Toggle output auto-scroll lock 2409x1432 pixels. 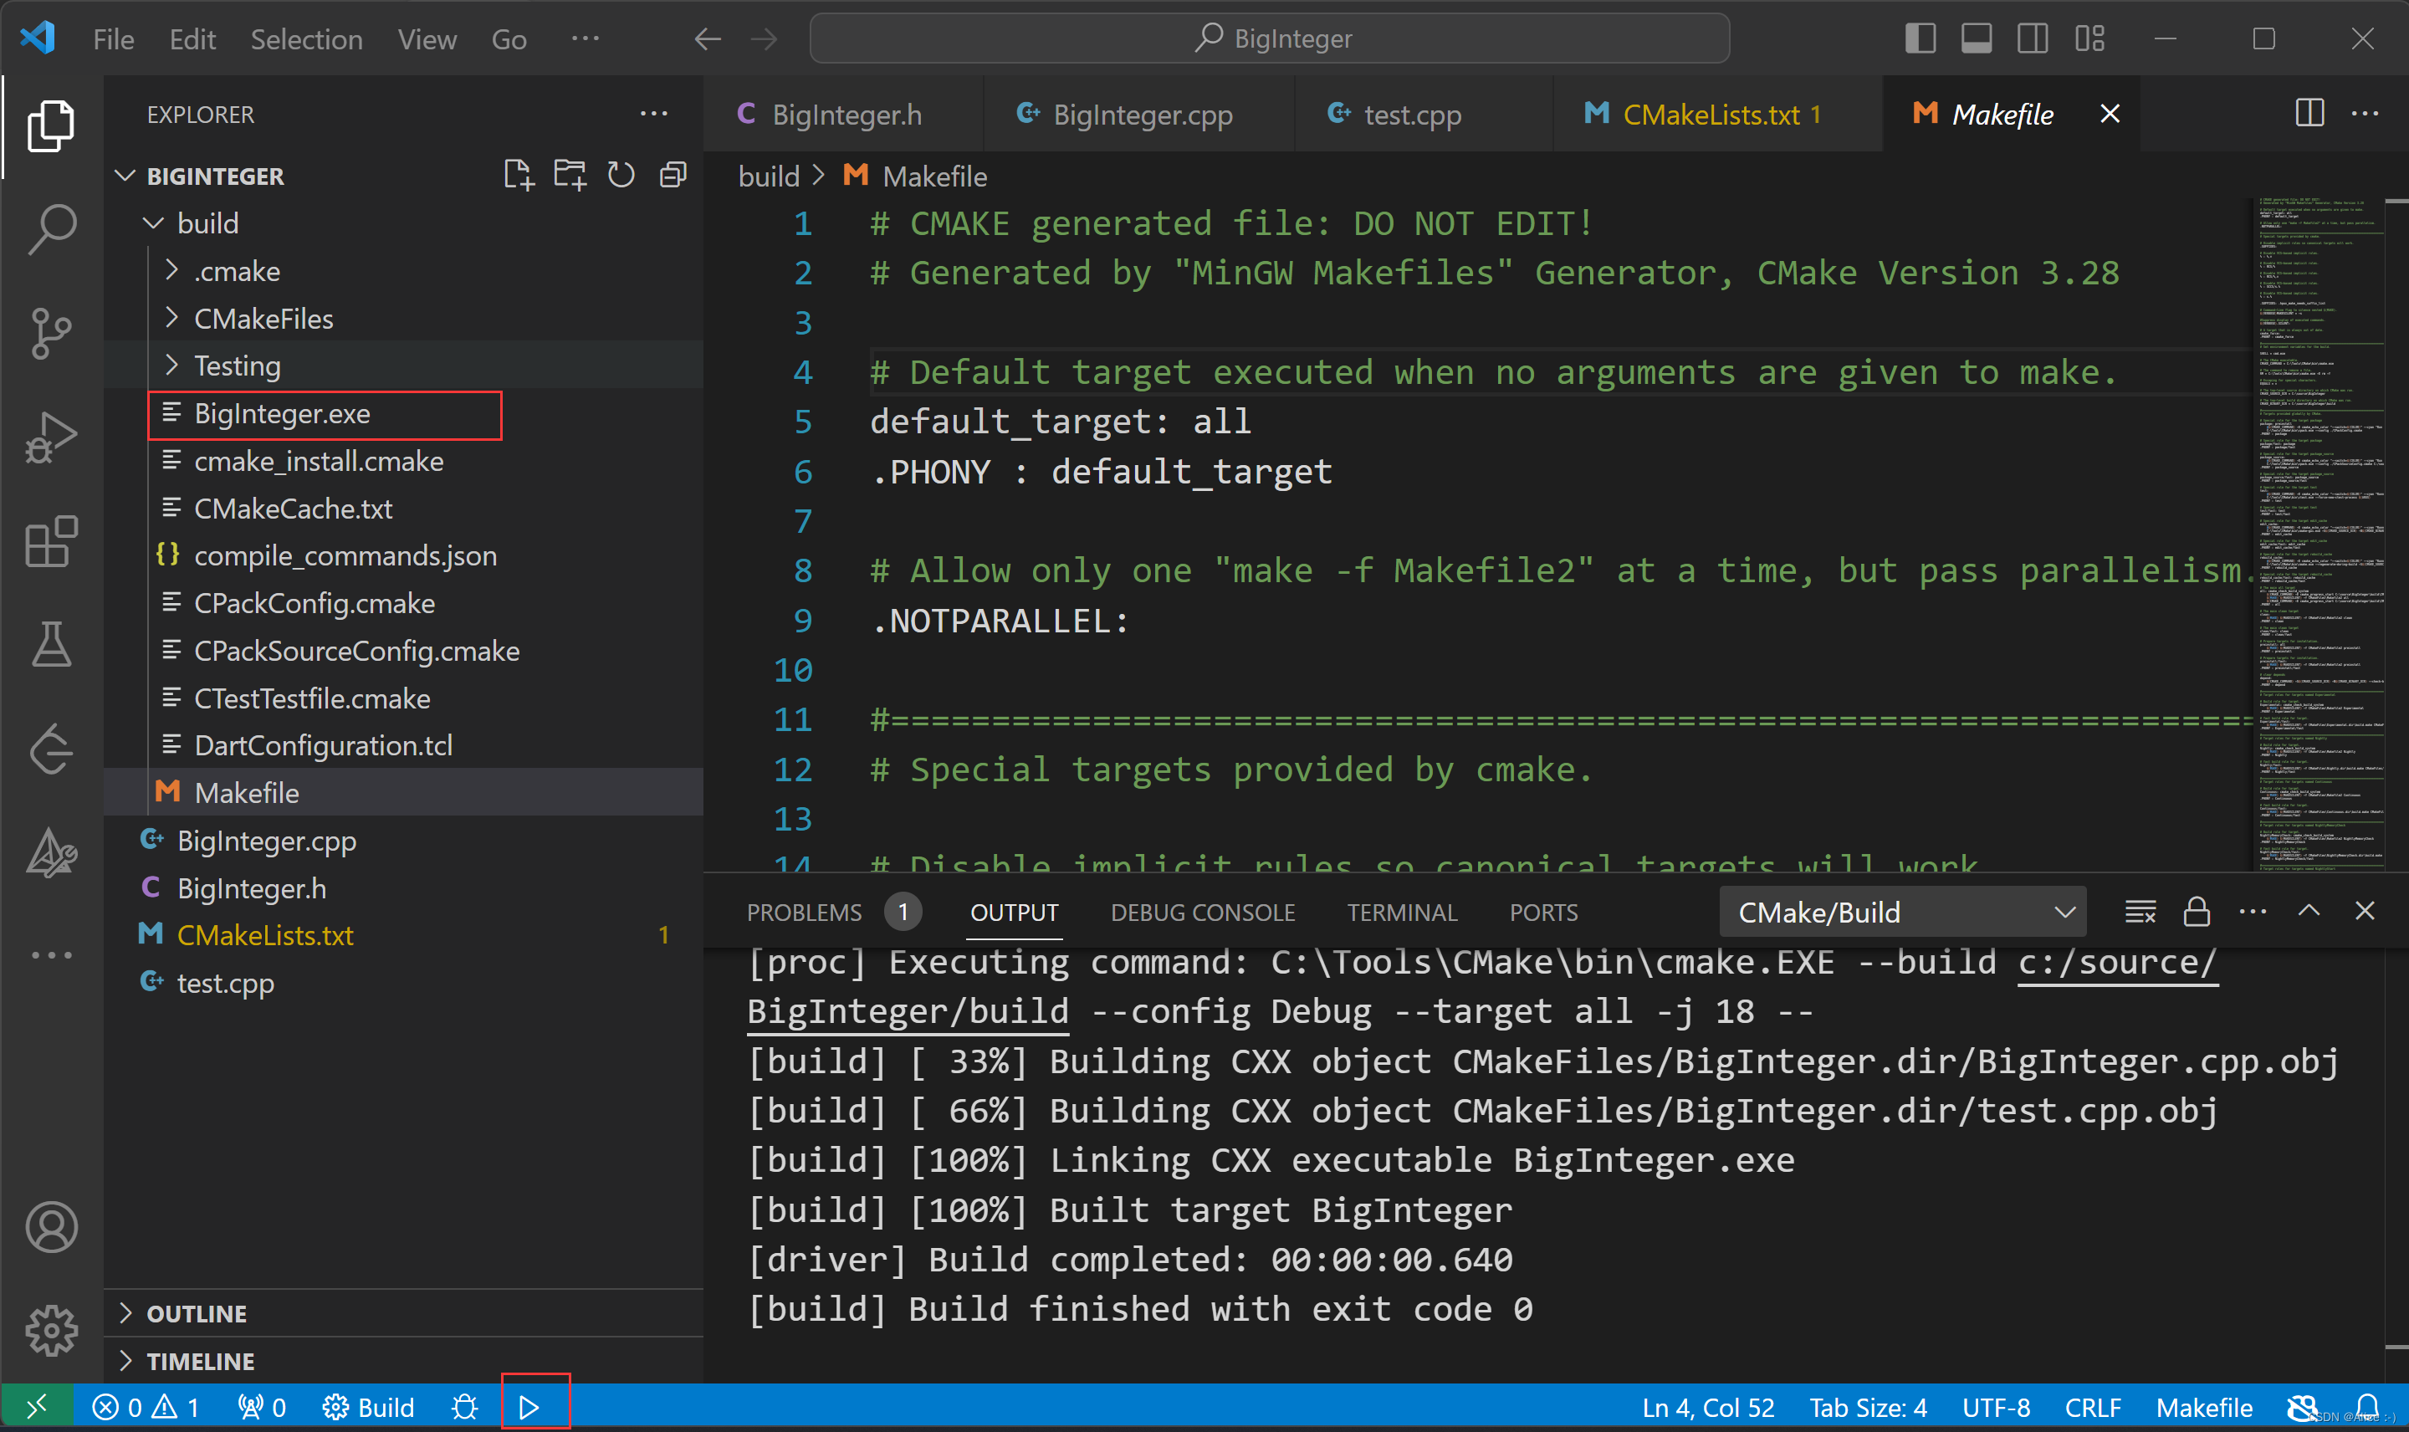2197,911
